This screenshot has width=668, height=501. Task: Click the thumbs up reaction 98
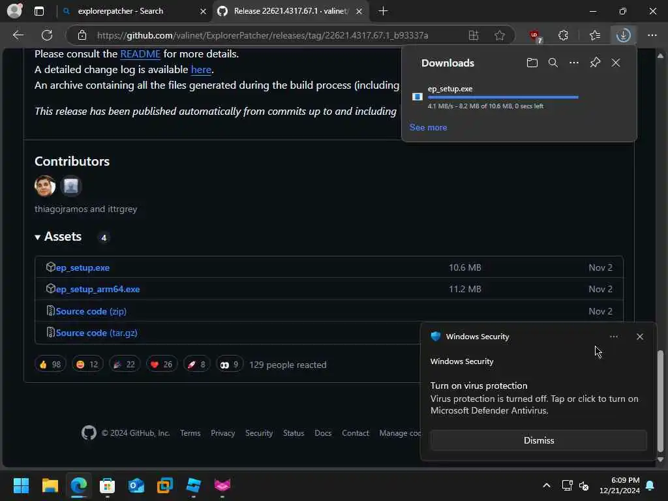50,365
